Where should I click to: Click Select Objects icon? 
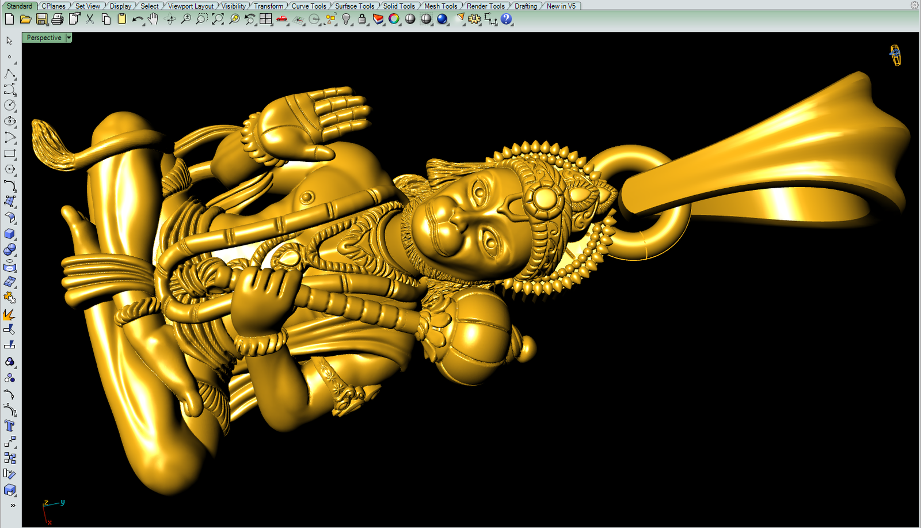tap(330, 19)
